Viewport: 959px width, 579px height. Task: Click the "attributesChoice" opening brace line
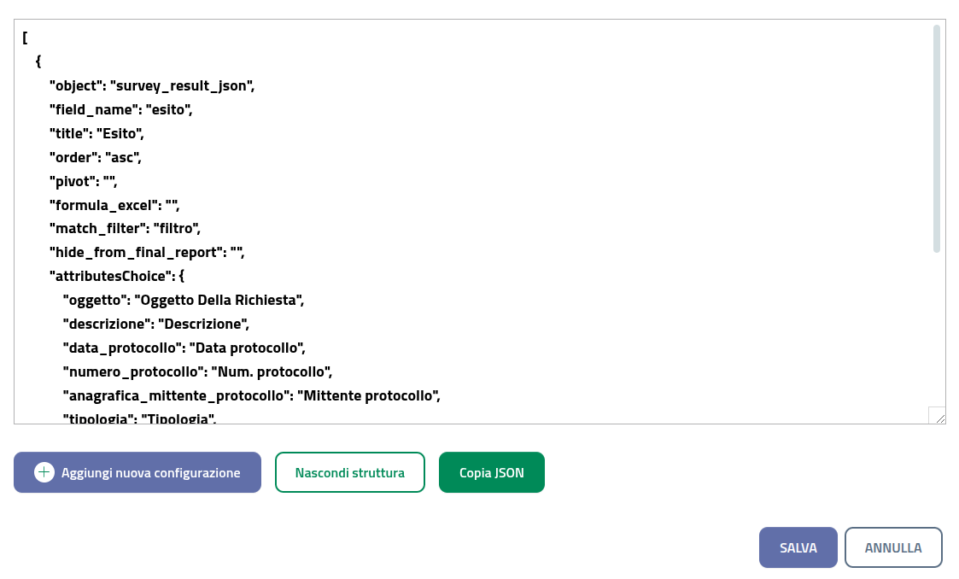coord(117,277)
